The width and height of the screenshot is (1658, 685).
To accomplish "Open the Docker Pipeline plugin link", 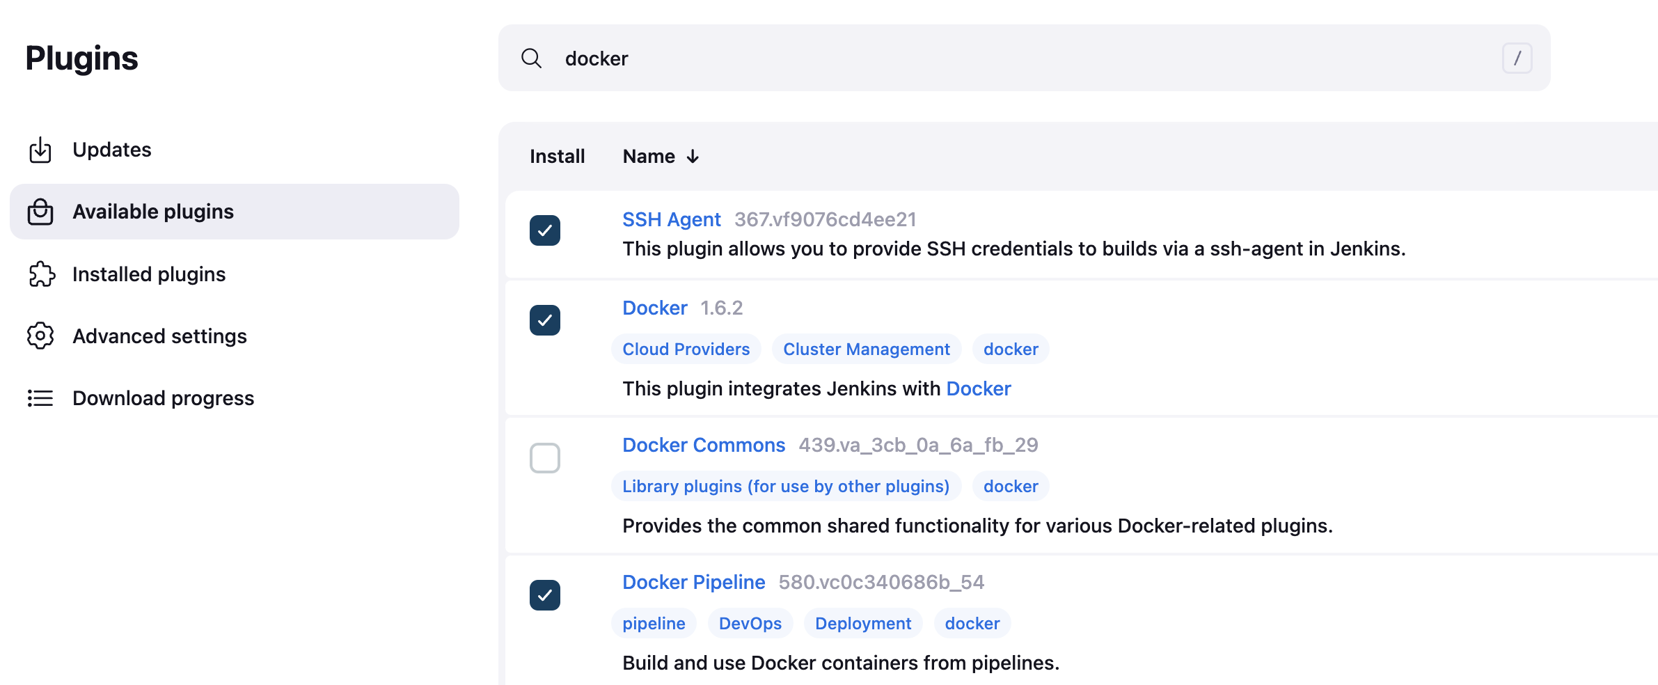I will [x=694, y=582].
